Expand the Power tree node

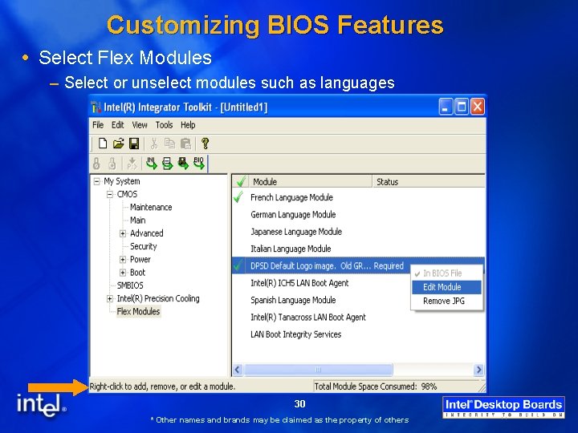point(123,260)
